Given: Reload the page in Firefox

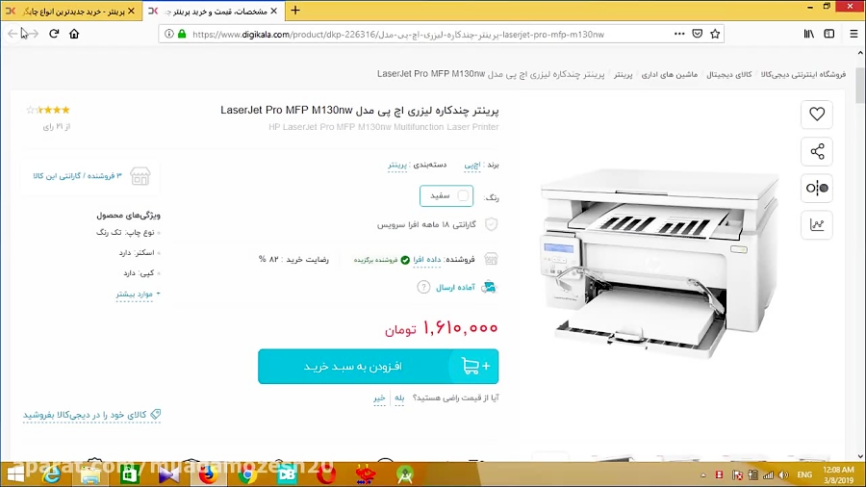Looking at the screenshot, I should pos(54,34).
